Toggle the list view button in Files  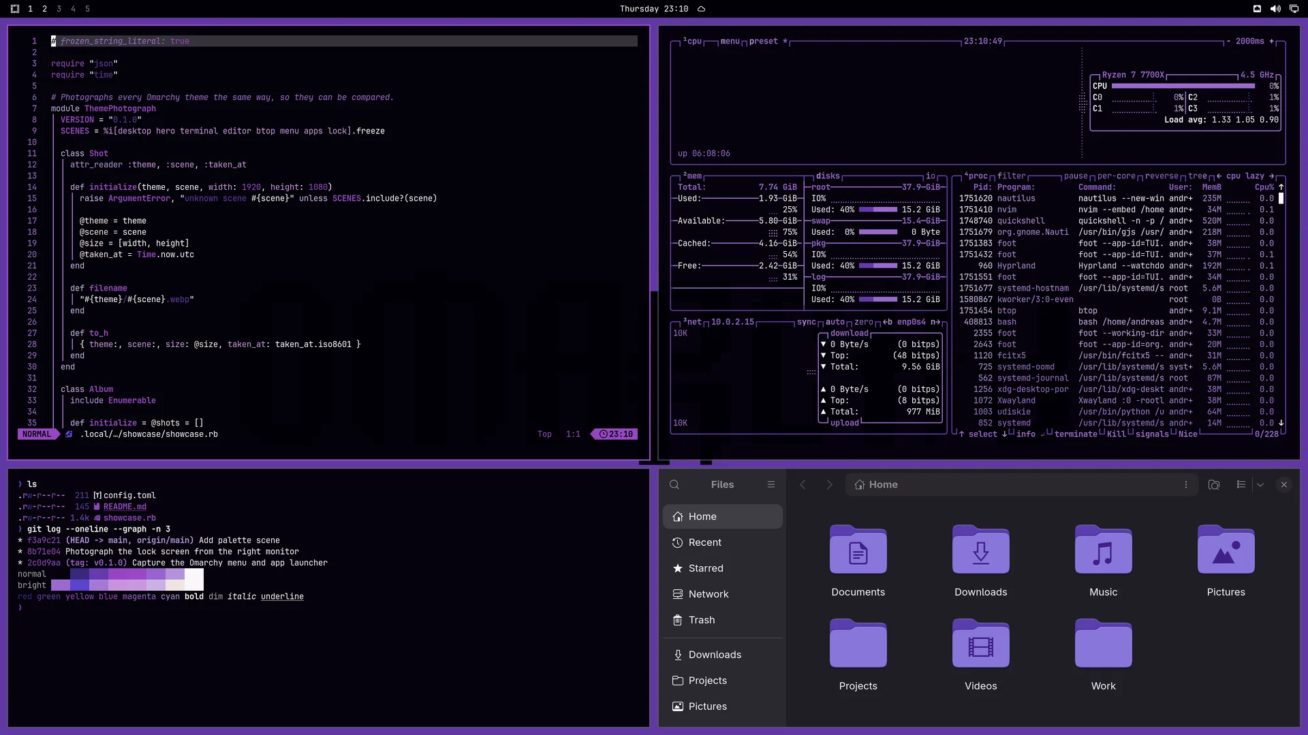pos(1241,485)
